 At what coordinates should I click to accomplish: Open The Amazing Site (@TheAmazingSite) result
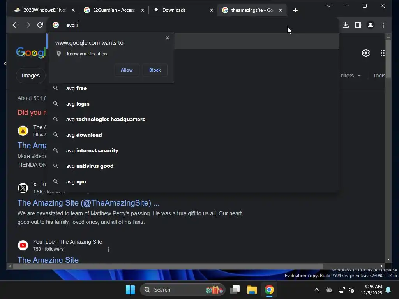pos(88,203)
